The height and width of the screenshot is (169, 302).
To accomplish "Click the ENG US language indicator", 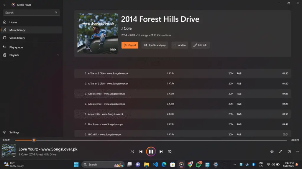I will pyautogui.click(x=261, y=164).
